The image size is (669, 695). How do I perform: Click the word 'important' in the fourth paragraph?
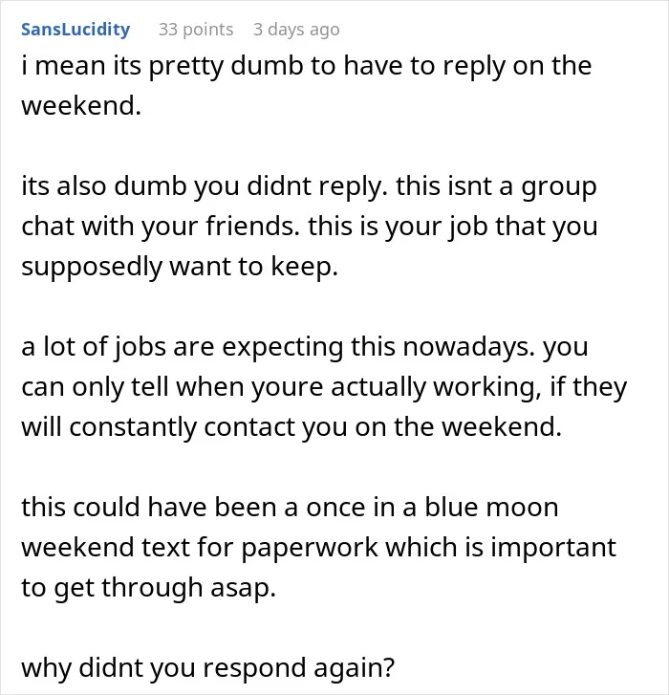(553, 549)
